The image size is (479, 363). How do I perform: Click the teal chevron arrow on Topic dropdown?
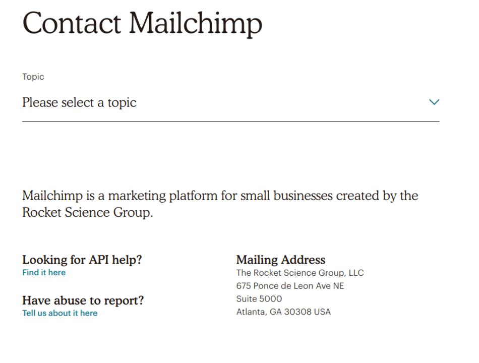click(x=434, y=102)
